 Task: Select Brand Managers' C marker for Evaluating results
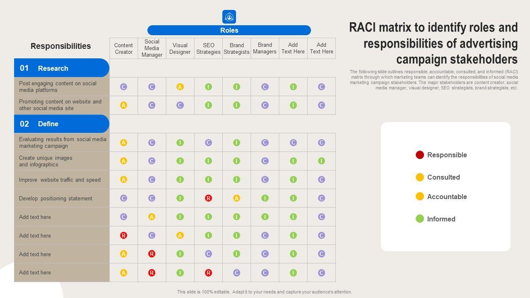(265, 142)
